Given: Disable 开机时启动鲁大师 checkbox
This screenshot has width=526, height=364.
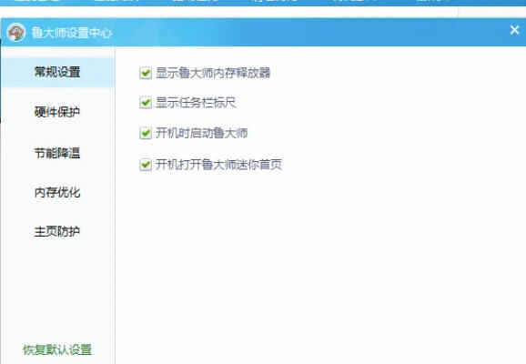Looking at the screenshot, I should coord(146,133).
